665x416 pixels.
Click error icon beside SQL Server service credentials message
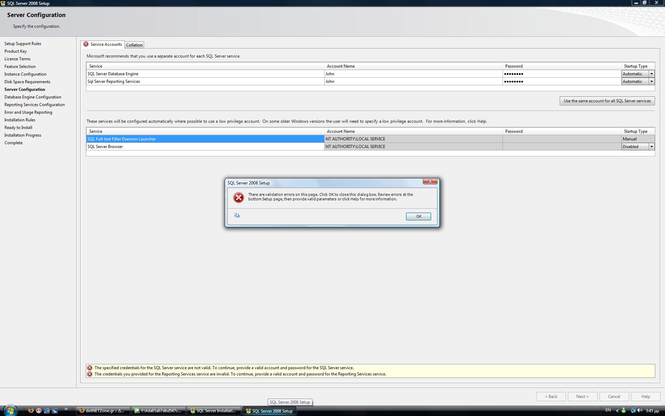pos(90,368)
